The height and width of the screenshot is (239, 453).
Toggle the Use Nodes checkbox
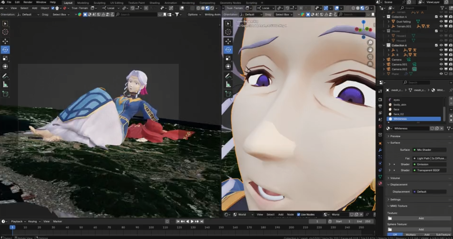299,214
